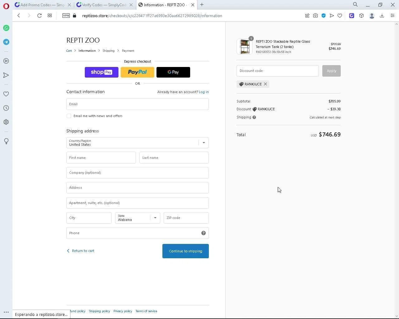
Task: Focus the ZIP code field
Action: (x=186, y=218)
